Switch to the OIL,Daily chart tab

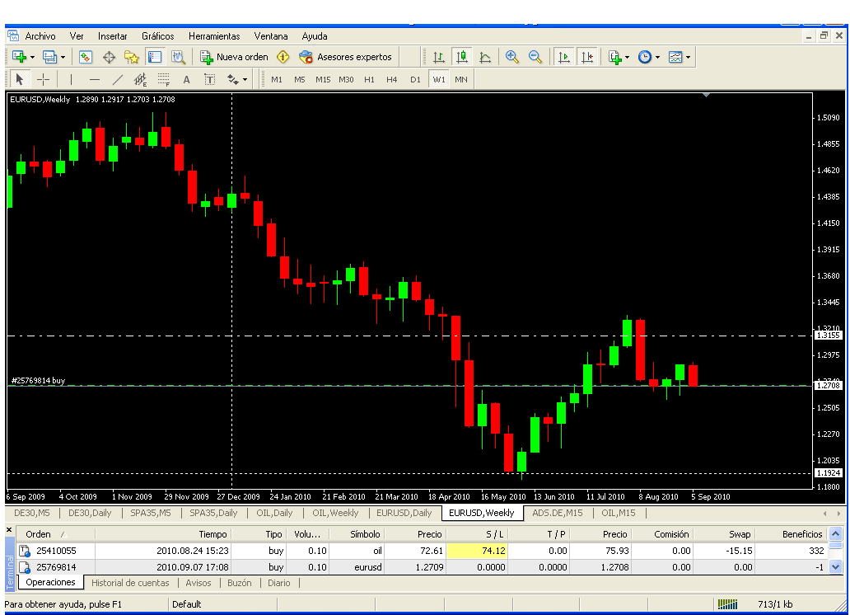275,513
